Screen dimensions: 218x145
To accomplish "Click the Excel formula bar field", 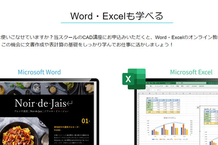I will (189, 90).
